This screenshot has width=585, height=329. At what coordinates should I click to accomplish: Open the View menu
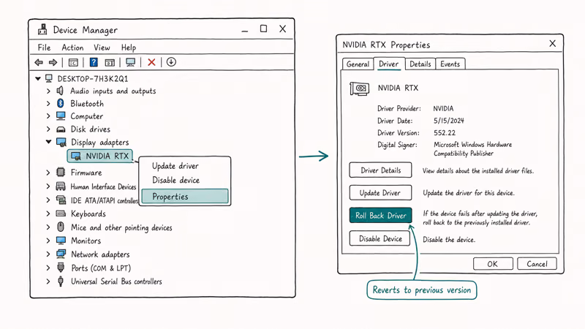tap(102, 48)
